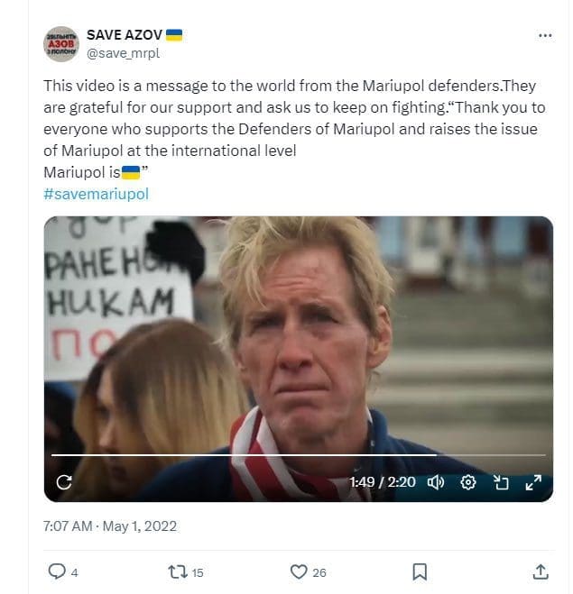Click the 1:49 / 2:20 time display
The height and width of the screenshot is (594, 573).
(383, 482)
